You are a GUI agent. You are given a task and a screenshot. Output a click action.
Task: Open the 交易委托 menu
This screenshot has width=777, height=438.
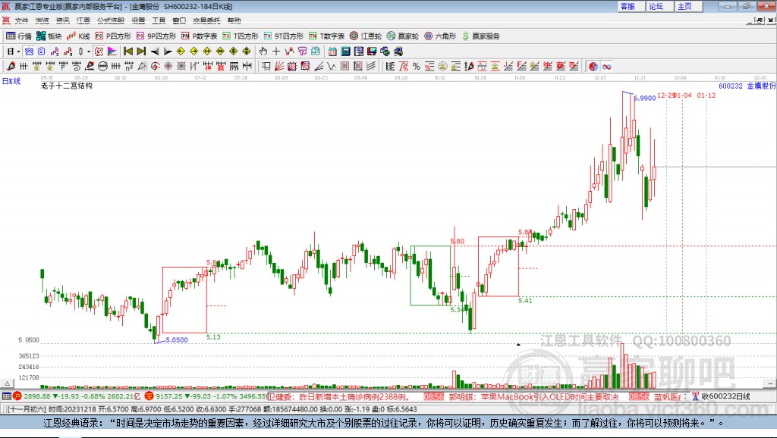coord(206,20)
